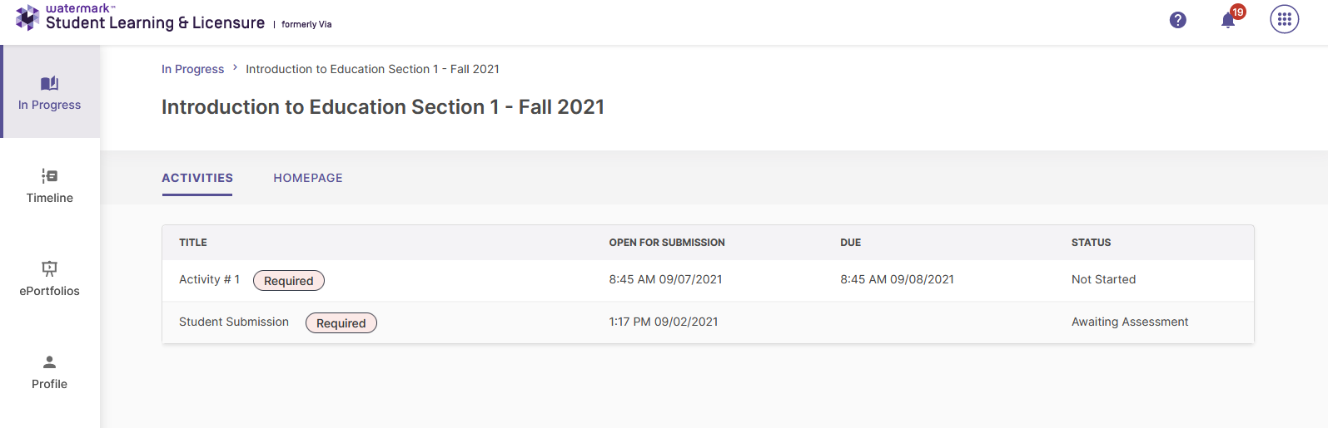Click the TITLE column header
Screen dimensions: 1328x428
tap(193, 243)
